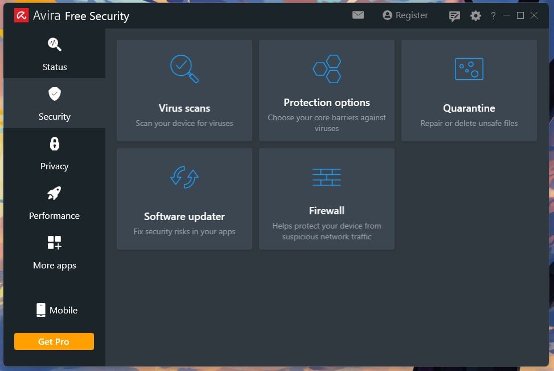Click the Firewall brick wall icon

(327, 177)
